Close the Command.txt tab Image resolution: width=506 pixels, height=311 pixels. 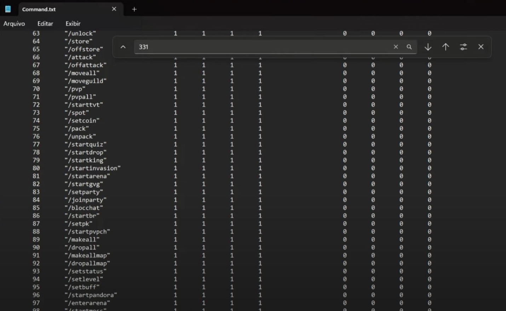click(x=114, y=9)
